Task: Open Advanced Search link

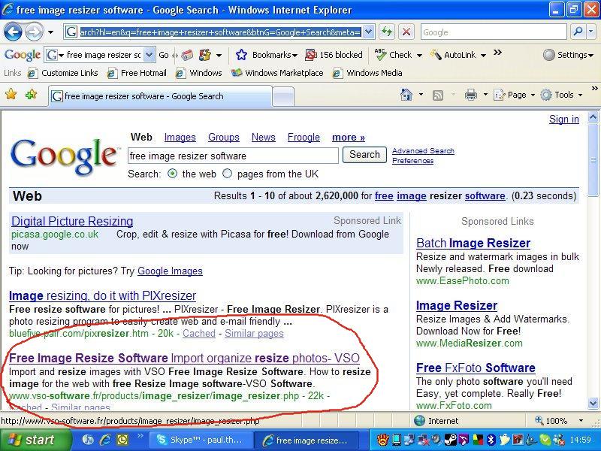Action: point(423,151)
